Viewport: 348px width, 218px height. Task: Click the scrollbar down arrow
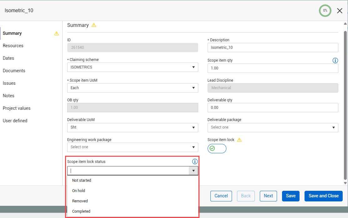click(x=345, y=183)
